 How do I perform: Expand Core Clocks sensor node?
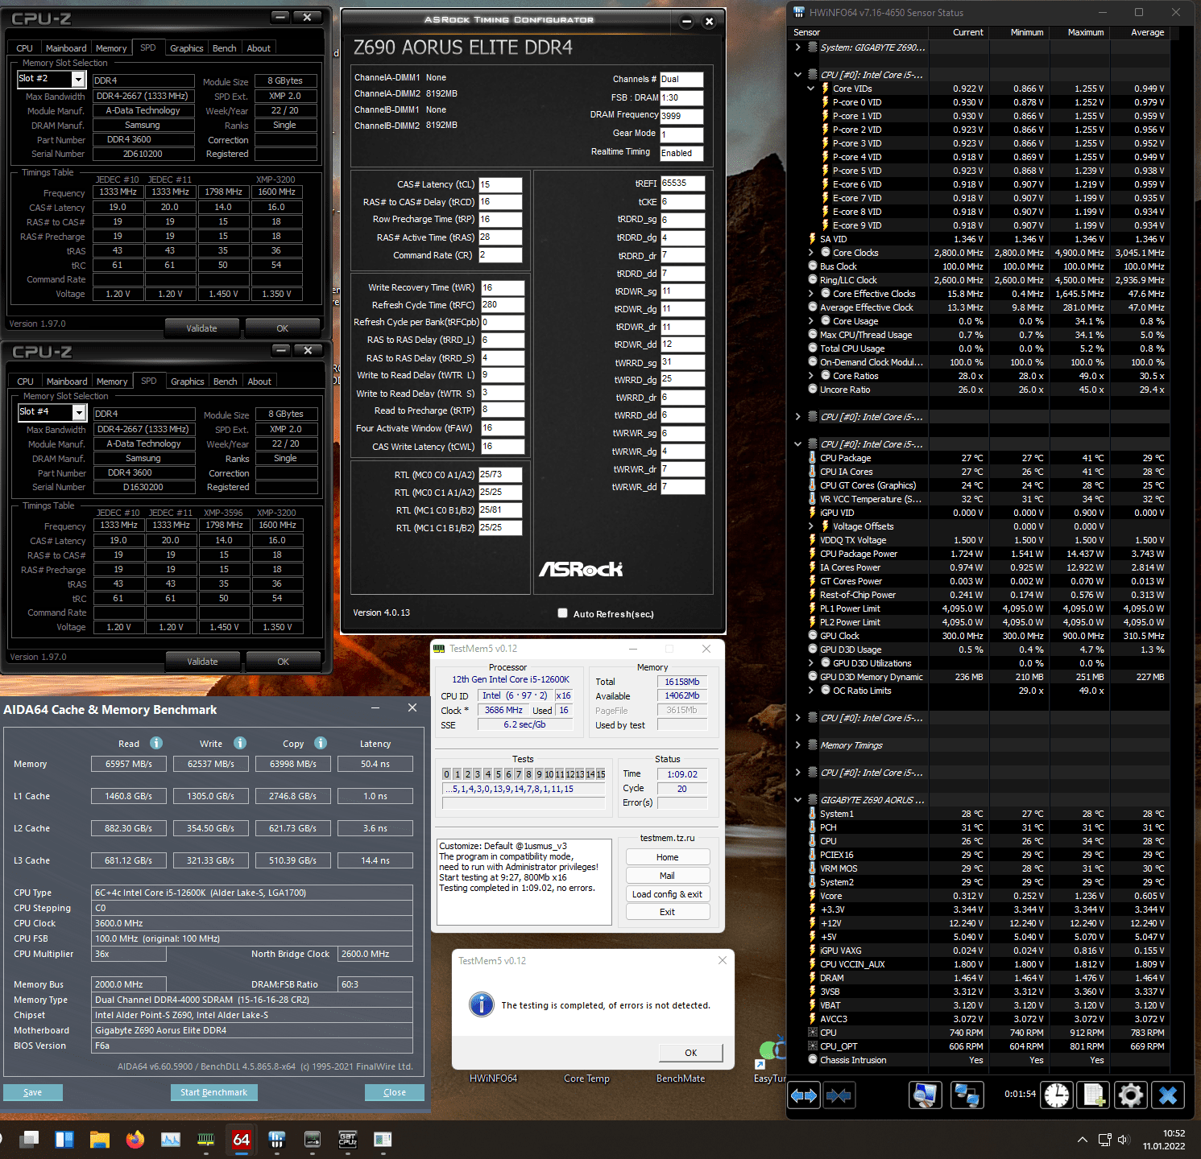pyautogui.click(x=810, y=253)
